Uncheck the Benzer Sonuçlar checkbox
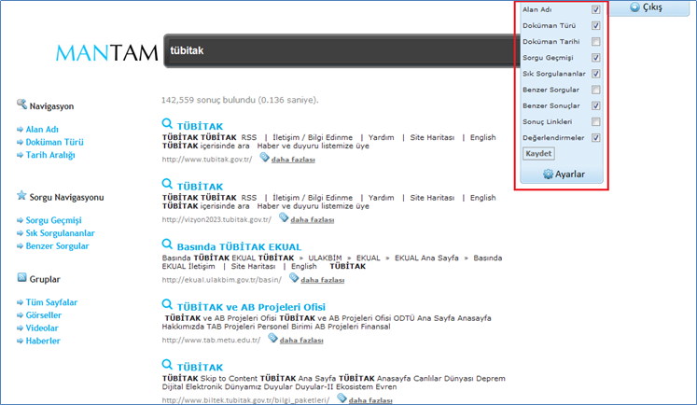 coord(595,105)
